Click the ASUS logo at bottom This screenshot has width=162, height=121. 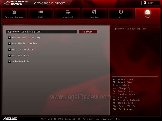click(10, 119)
